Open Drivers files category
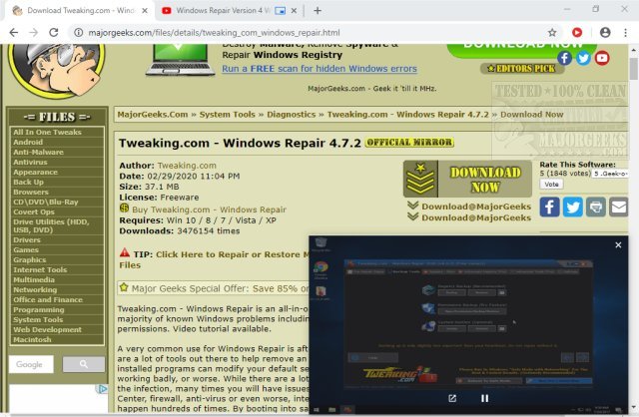The width and height of the screenshot is (639, 417). (27, 239)
